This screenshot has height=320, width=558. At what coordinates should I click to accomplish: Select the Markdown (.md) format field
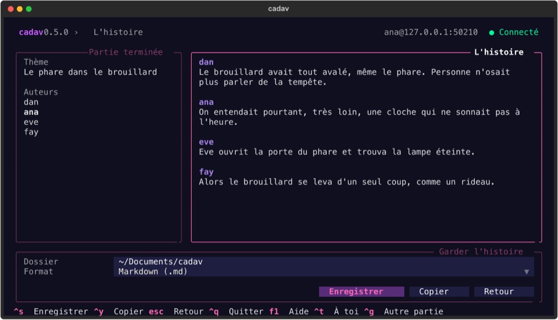324,272
